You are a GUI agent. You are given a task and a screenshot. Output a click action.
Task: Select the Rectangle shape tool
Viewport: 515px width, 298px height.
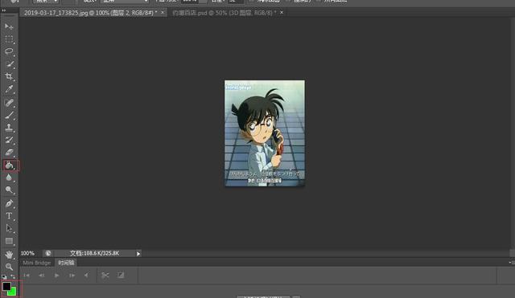click(9, 241)
